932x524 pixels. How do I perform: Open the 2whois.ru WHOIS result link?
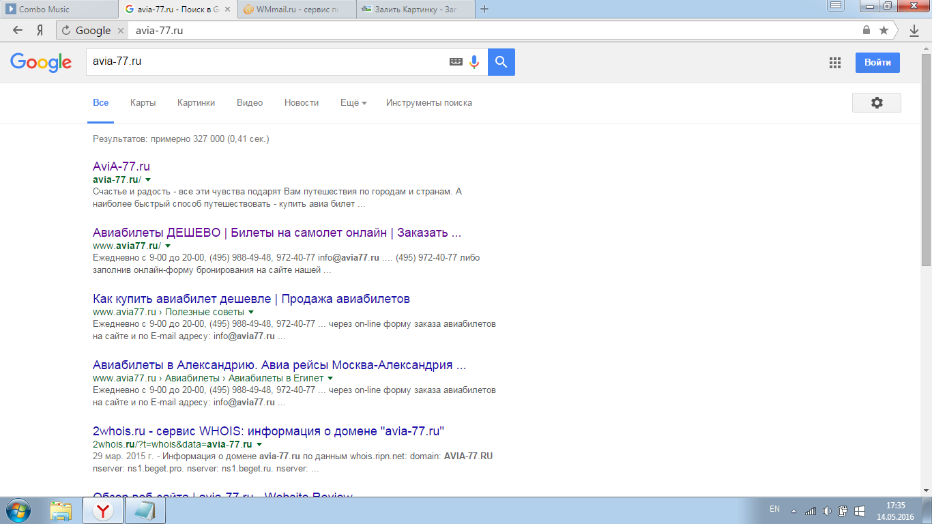[269, 431]
